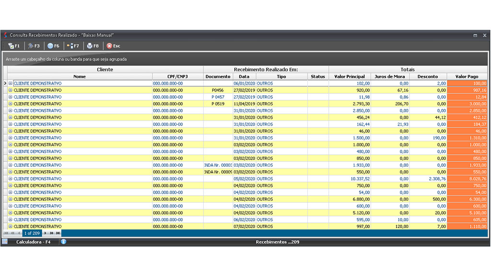Image resolution: width=491 pixels, height=276 pixels.
Task: Select the Juros de Mora cell 120,00
Action: coord(390,226)
